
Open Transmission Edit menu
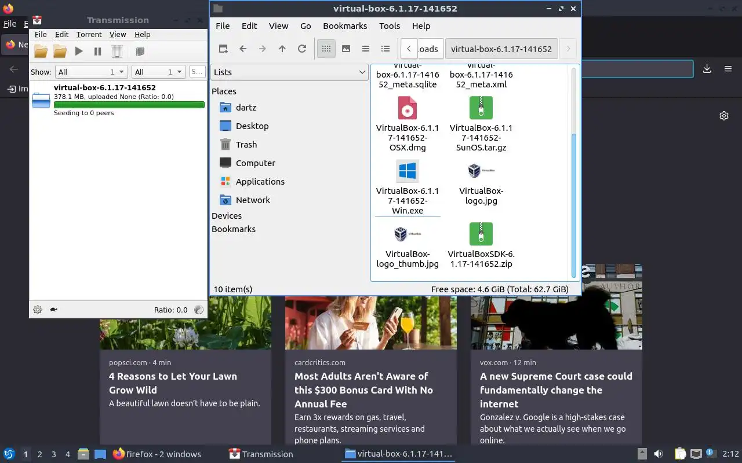tap(61, 35)
